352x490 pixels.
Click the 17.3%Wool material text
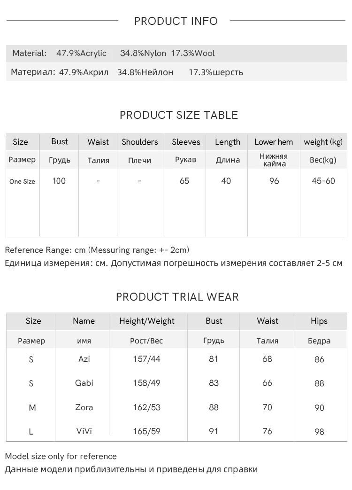click(193, 54)
